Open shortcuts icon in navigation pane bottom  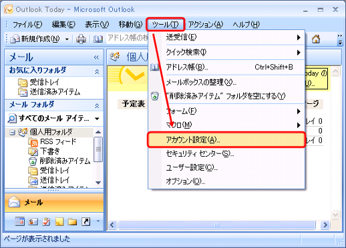tap(85, 221)
